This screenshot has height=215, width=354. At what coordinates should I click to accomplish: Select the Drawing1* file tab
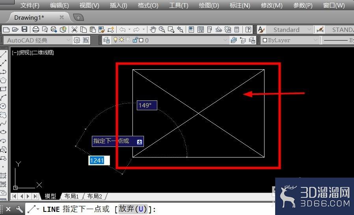29,17
